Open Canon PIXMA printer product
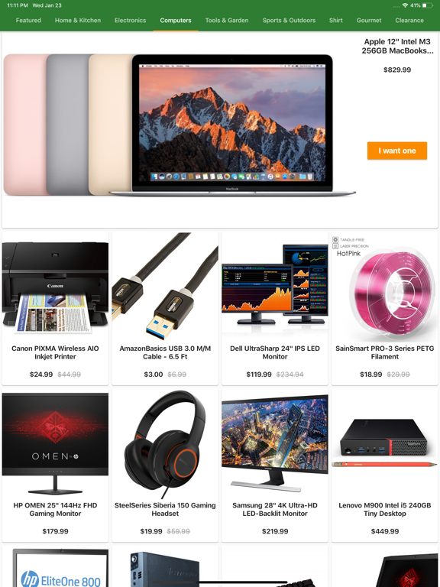 [55, 309]
